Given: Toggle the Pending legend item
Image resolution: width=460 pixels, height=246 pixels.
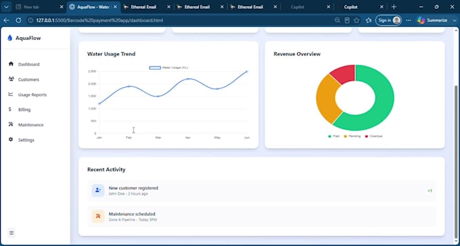Looking at the screenshot, I should 352,136.
